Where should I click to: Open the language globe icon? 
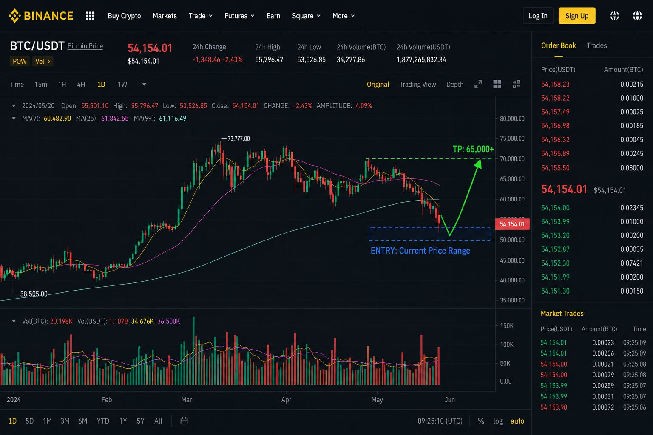[637, 16]
